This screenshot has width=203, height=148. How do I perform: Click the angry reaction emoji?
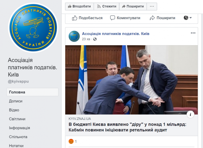click(71, 141)
